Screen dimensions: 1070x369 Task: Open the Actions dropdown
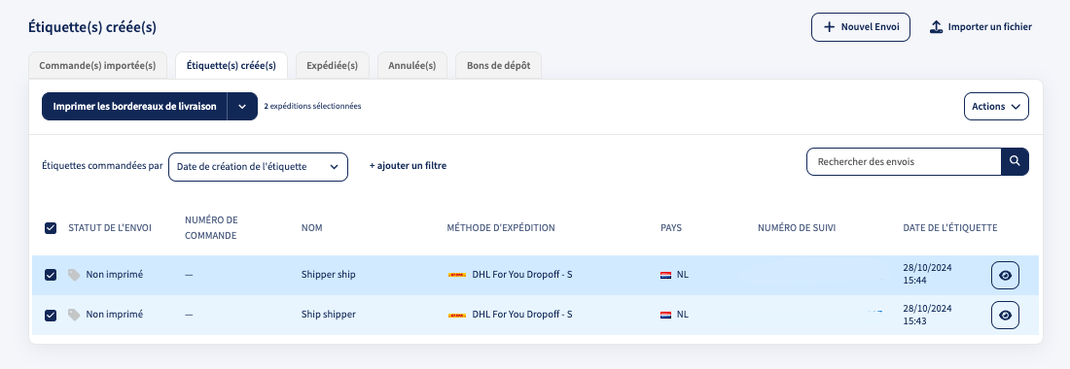point(996,107)
